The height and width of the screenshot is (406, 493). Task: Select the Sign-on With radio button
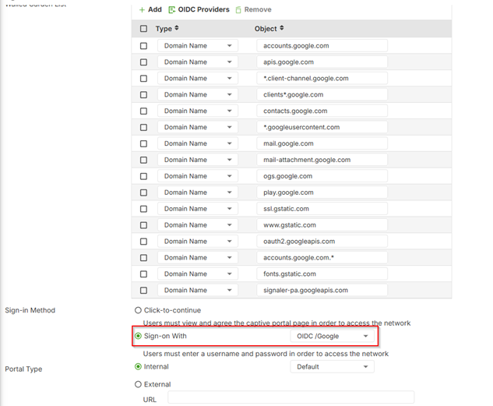(138, 336)
